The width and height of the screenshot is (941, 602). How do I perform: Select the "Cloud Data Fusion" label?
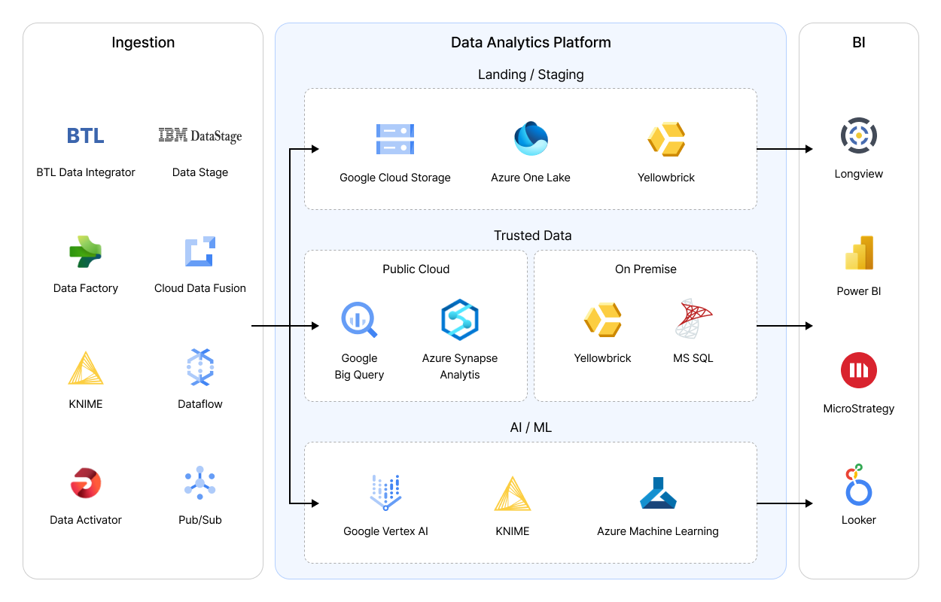(200, 288)
